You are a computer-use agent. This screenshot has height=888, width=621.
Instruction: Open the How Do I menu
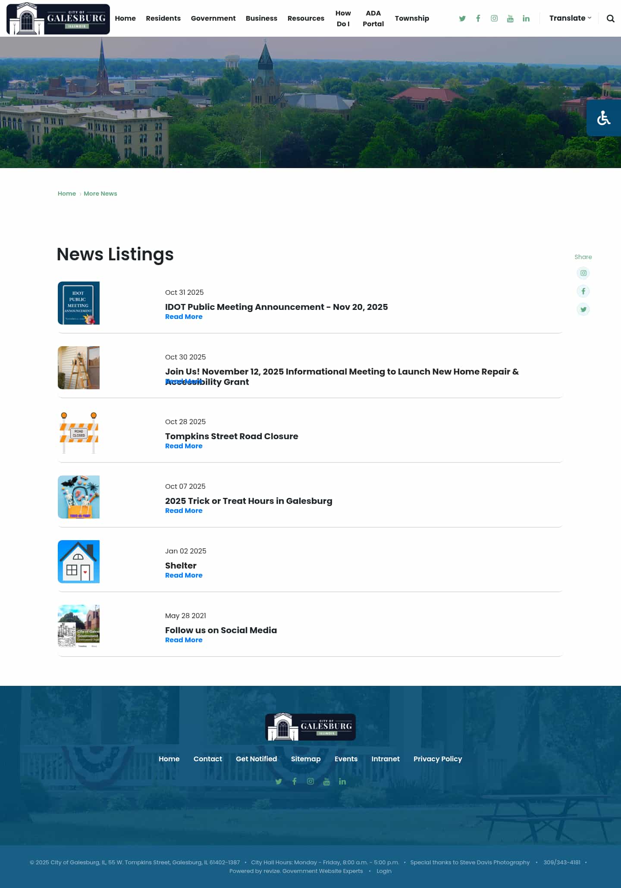[343, 19]
